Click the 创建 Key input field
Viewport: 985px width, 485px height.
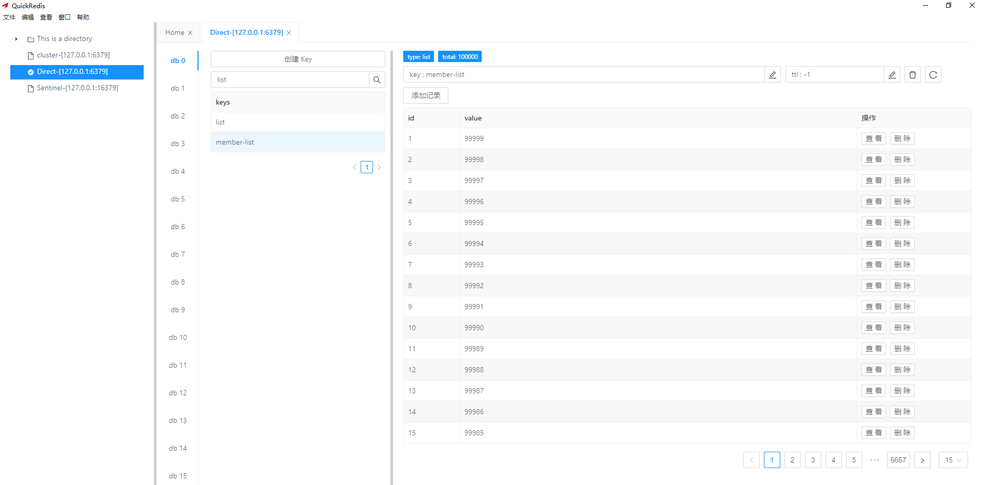tap(298, 58)
